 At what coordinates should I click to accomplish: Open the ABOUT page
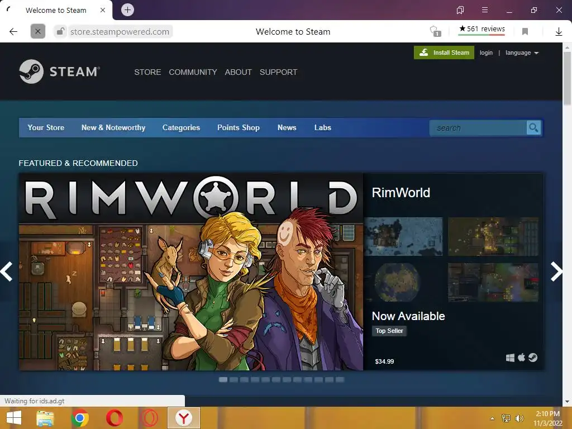[238, 72]
